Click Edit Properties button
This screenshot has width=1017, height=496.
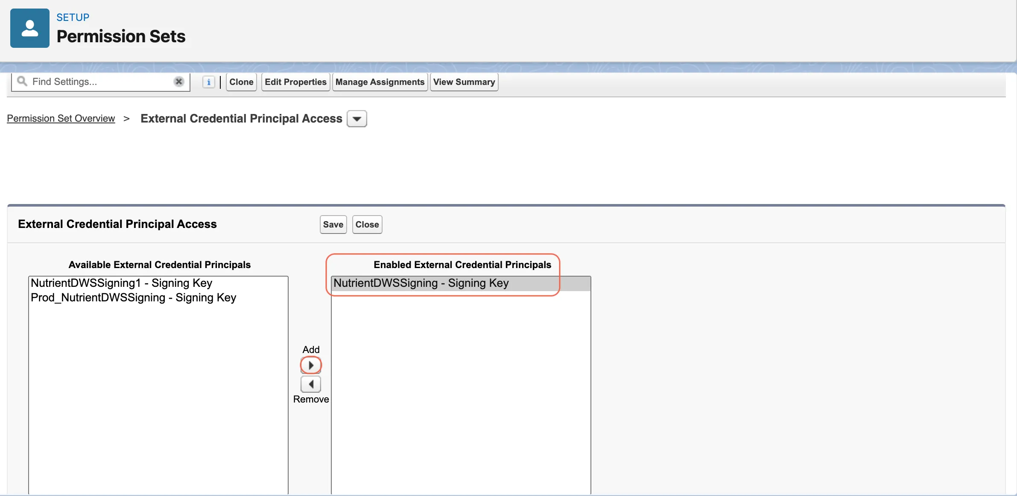point(295,82)
